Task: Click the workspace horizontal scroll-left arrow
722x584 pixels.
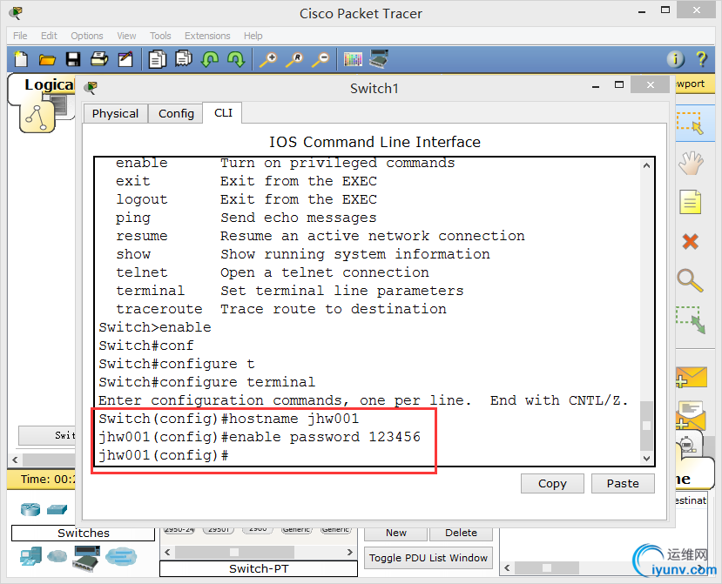Action: point(15,460)
